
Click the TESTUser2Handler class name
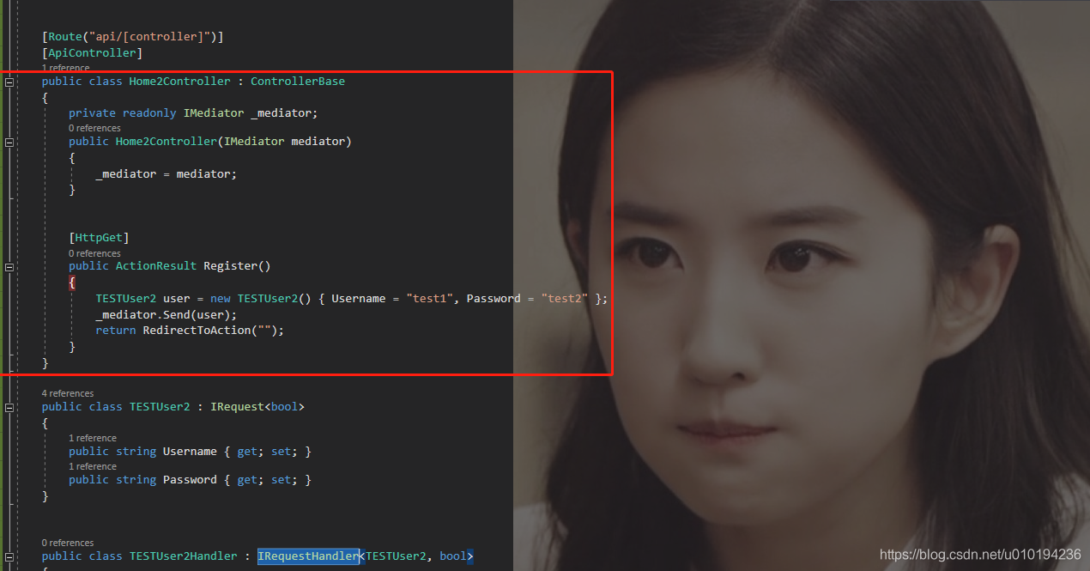(183, 556)
